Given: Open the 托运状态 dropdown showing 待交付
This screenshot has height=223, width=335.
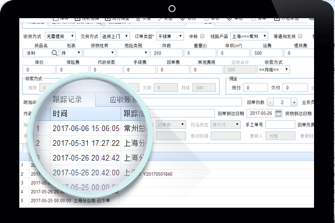Looking at the screenshot, I should tap(226, 124).
